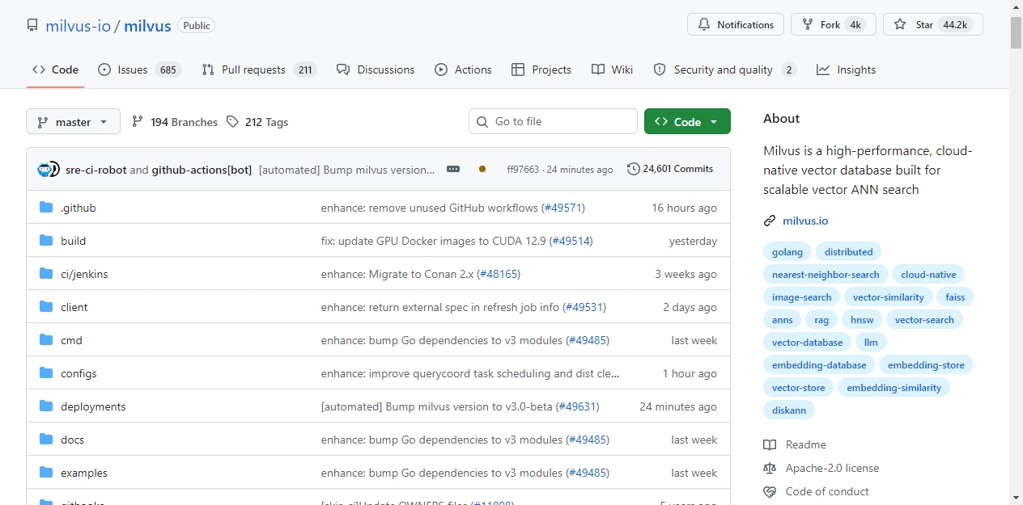This screenshot has width=1023, height=505.
Task: Click the cmd folder icon
Action: [x=46, y=340]
